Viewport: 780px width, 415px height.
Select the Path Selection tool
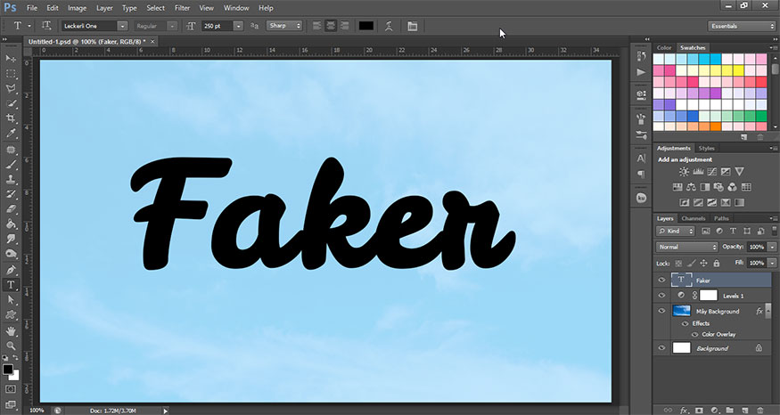coord(11,300)
